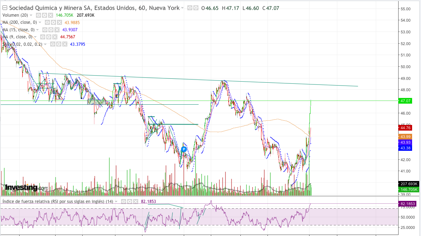Open settings gear of the RSI (14) indicator
Viewport: 421px width, 236px height.
[130, 202]
